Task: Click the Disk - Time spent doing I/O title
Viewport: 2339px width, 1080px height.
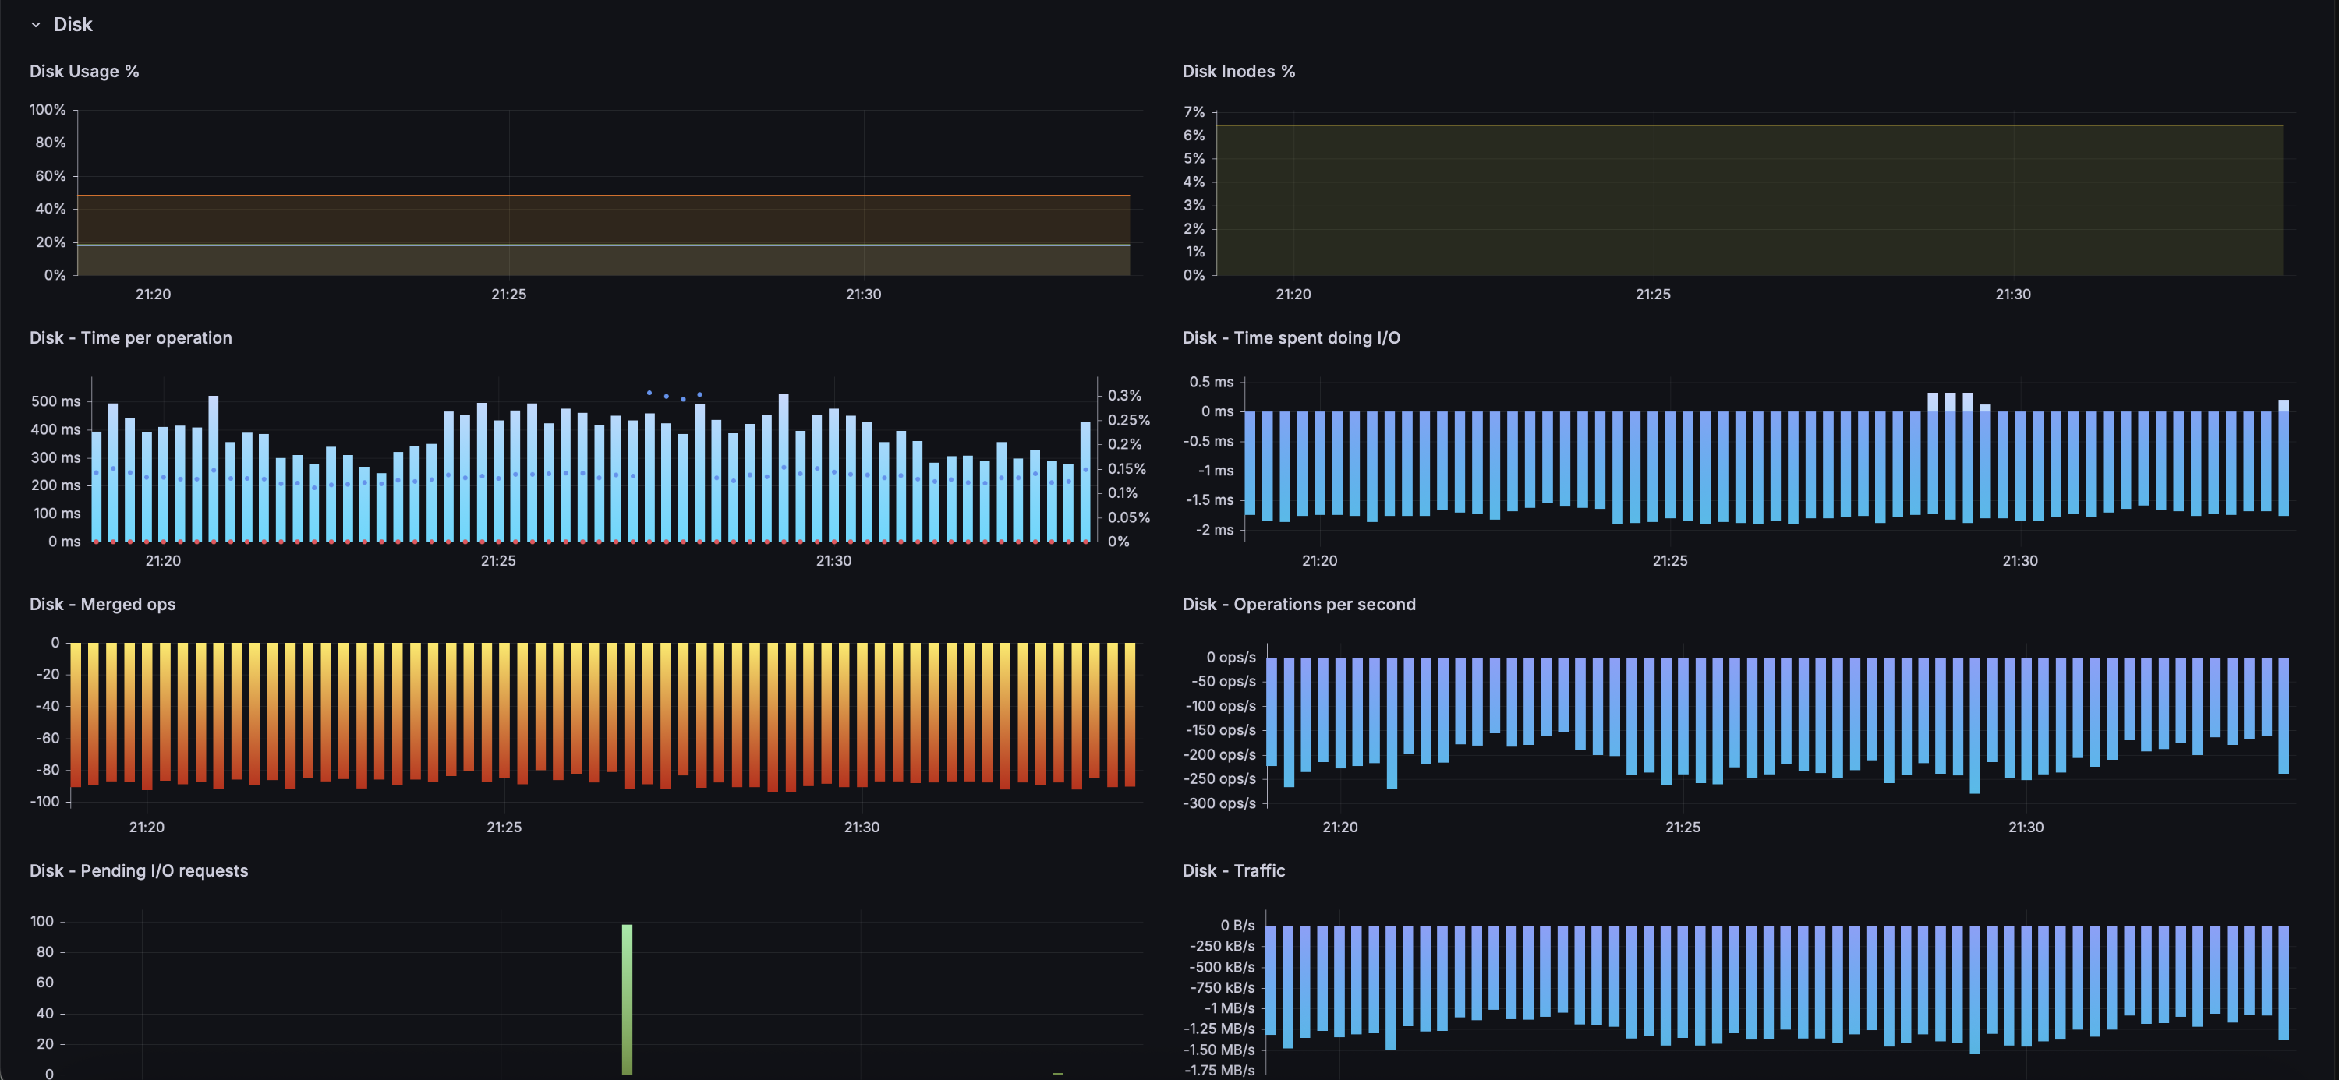Action: (x=1290, y=337)
